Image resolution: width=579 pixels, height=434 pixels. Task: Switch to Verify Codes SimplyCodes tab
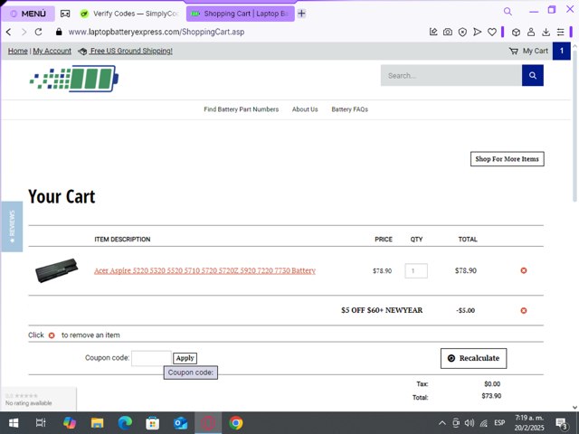(x=129, y=14)
